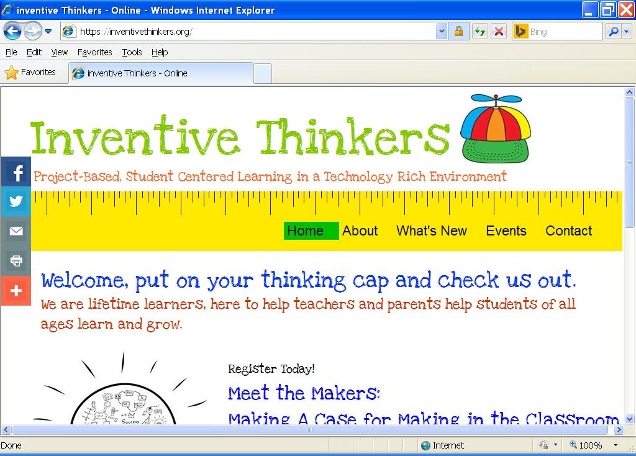Open the Help menu
636x456 pixels.
point(160,52)
